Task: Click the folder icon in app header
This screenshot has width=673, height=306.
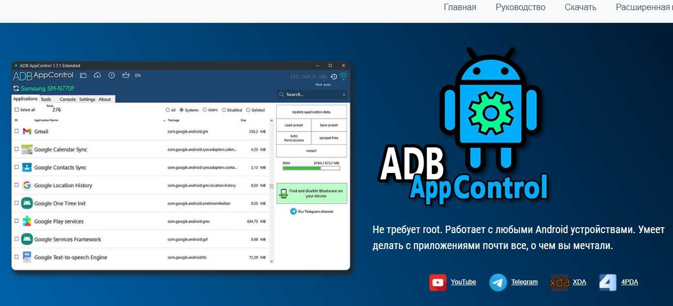Action: pos(83,76)
